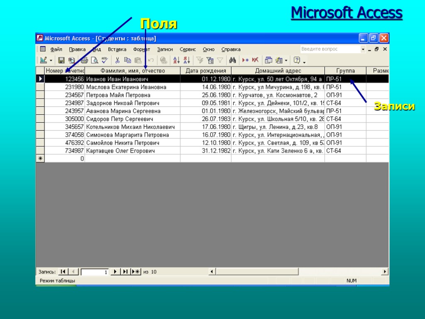This screenshot has width=425, height=319.
Task: Open the Окно menu
Action: point(208,49)
